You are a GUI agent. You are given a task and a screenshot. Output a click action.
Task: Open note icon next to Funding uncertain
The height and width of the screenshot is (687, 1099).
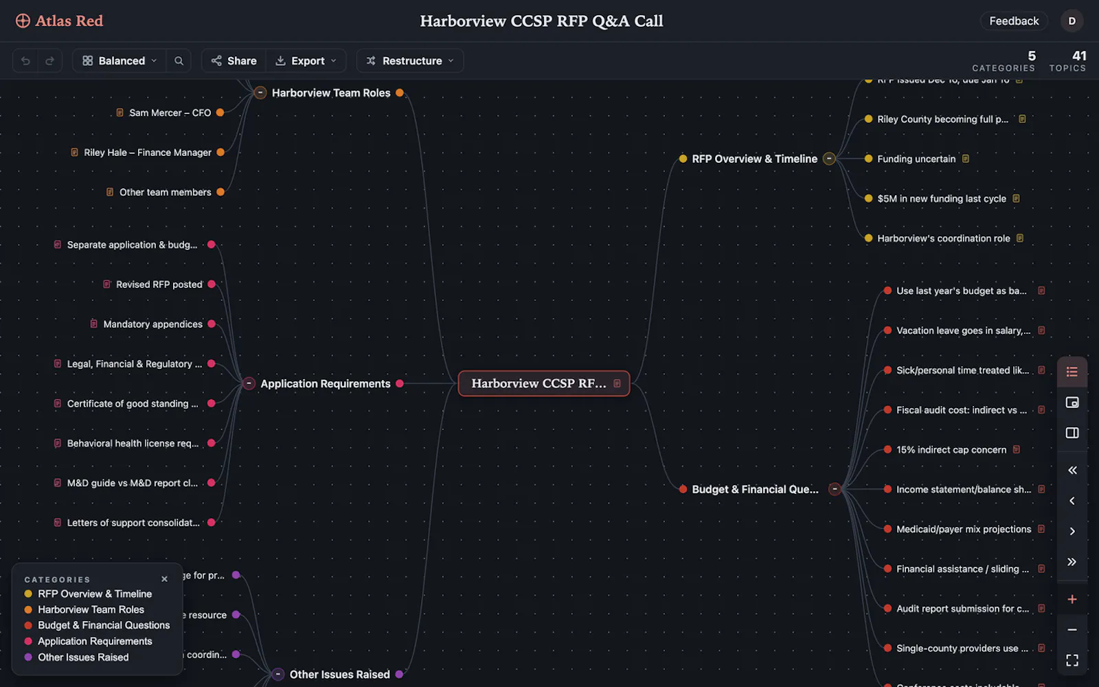pos(966,159)
